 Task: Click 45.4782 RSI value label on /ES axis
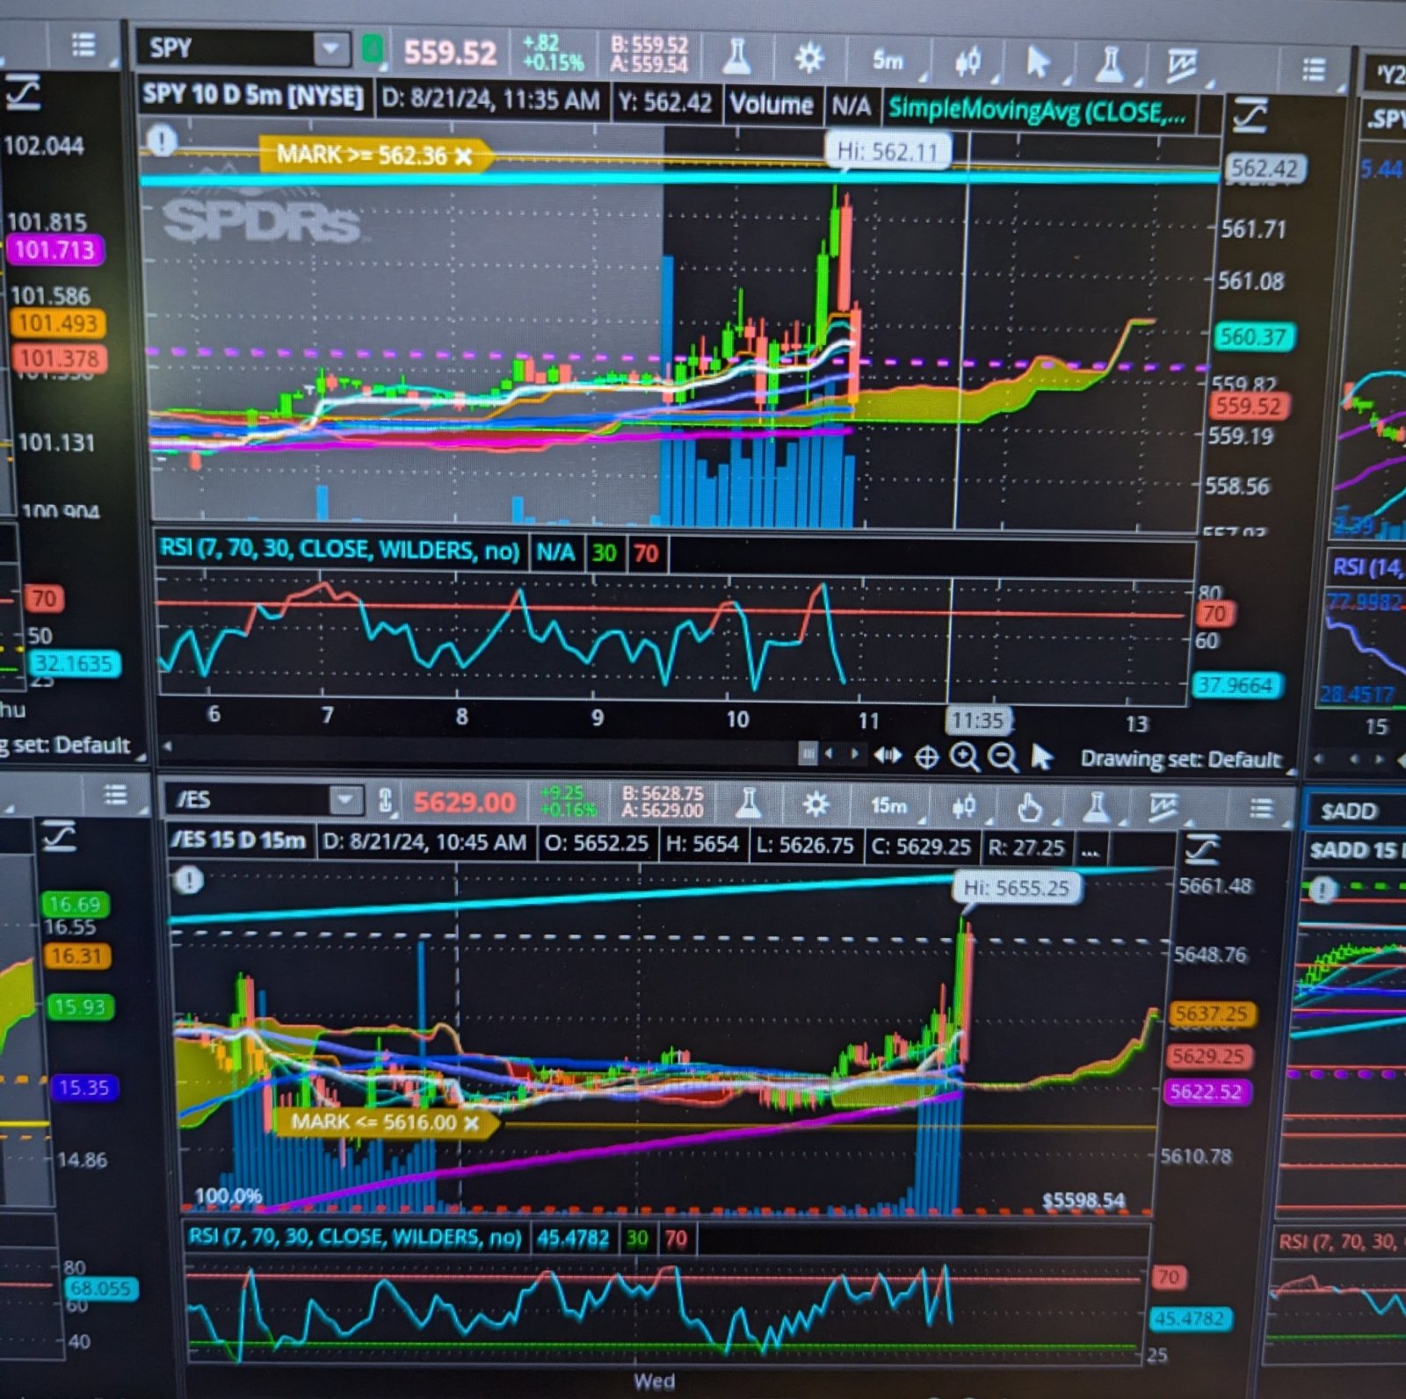[x=1189, y=1319]
